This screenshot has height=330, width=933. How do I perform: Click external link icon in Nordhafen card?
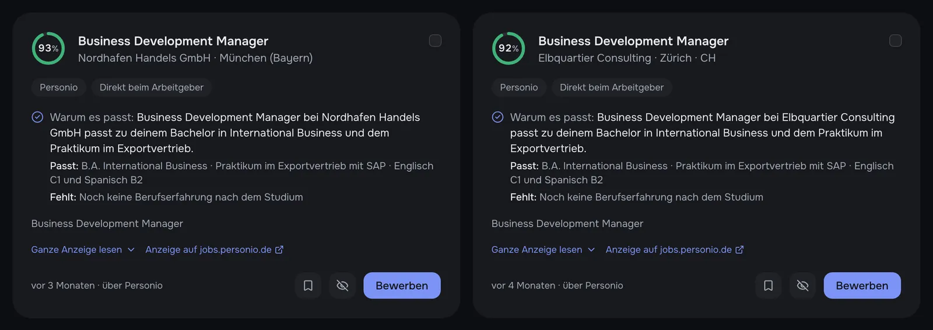coord(279,250)
